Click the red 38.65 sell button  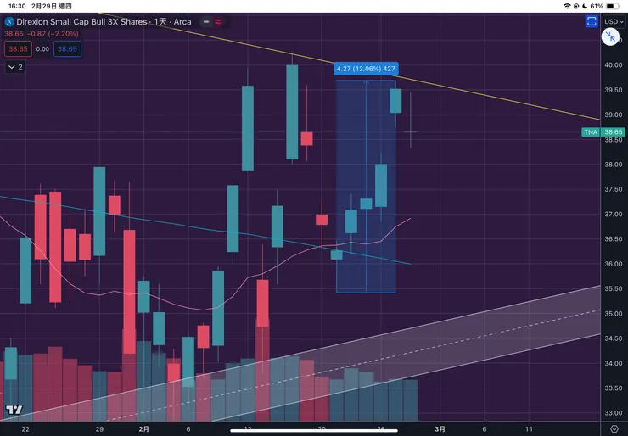(18, 49)
